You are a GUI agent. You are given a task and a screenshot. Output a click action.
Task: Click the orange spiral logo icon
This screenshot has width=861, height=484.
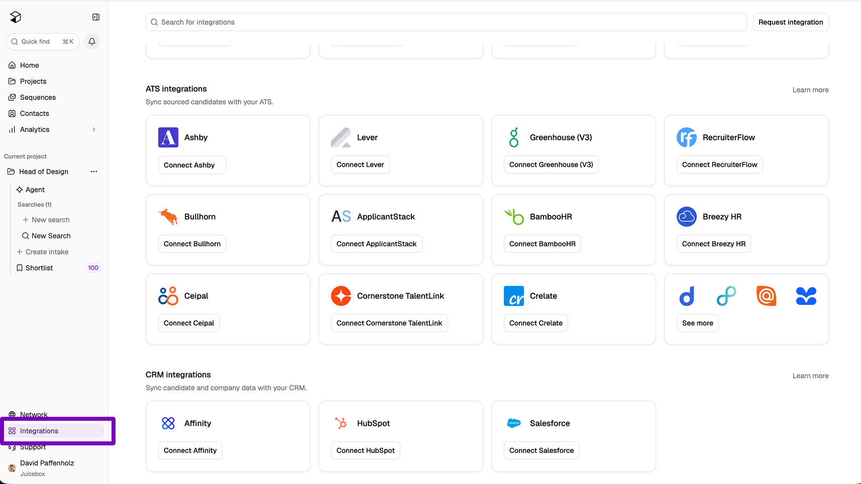766,296
